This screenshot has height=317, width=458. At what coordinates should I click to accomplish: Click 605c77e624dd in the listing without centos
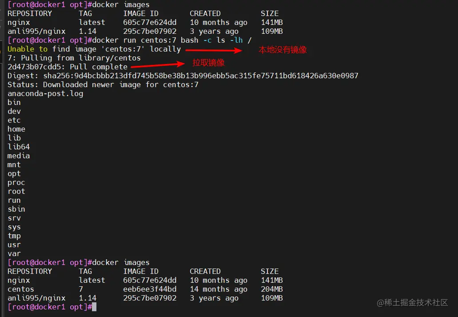click(150, 23)
